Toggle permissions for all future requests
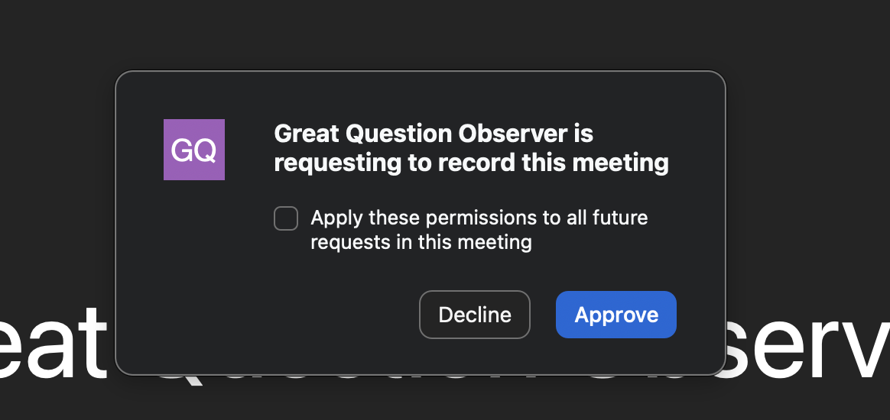Viewport: 890px width, 420px height. [286, 219]
